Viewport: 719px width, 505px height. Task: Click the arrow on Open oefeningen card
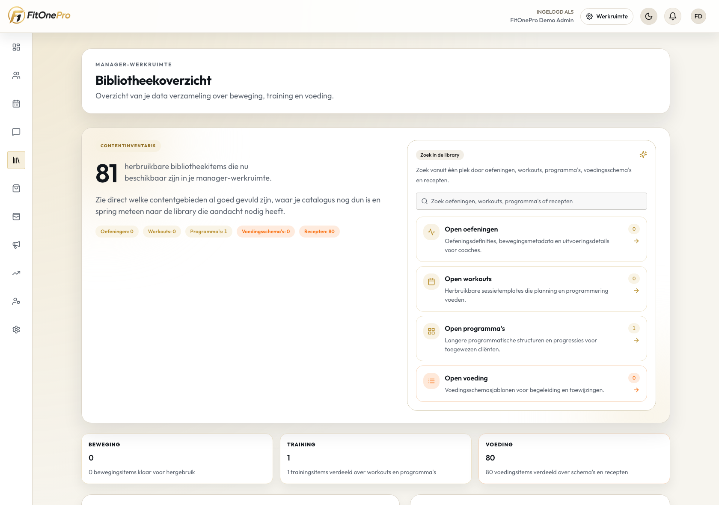(x=636, y=241)
